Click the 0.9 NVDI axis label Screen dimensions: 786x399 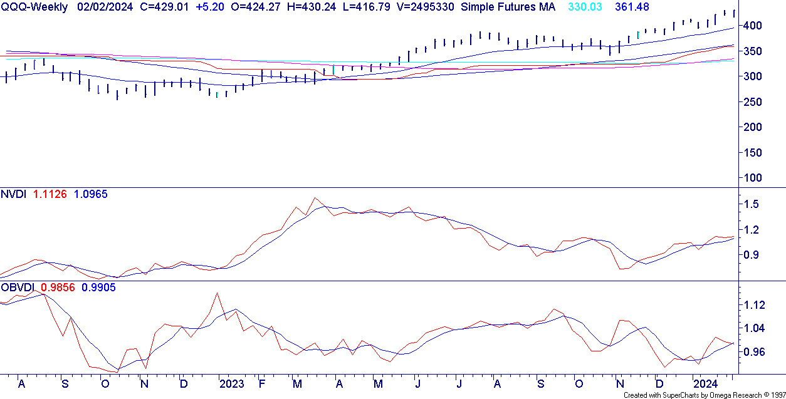[x=752, y=255]
